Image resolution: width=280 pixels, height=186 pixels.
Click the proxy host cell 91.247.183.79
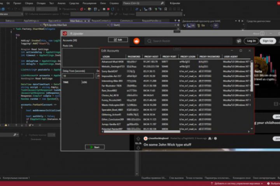point(150,62)
